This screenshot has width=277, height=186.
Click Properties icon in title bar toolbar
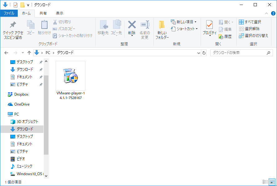point(15,5)
